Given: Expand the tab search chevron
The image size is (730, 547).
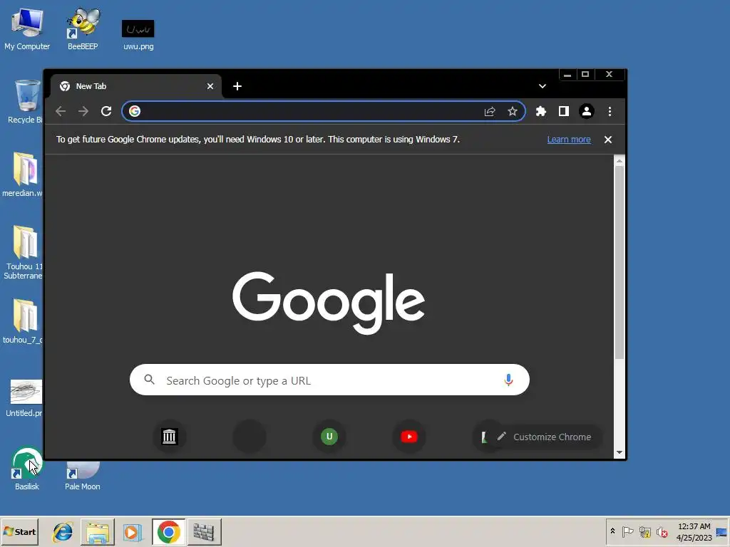Looking at the screenshot, I should [543, 86].
